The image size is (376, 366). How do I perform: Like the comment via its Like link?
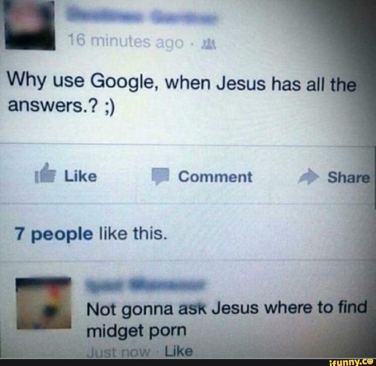(x=179, y=351)
